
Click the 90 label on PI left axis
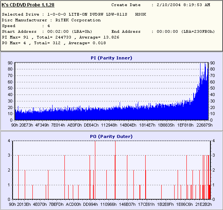click(10, 63)
